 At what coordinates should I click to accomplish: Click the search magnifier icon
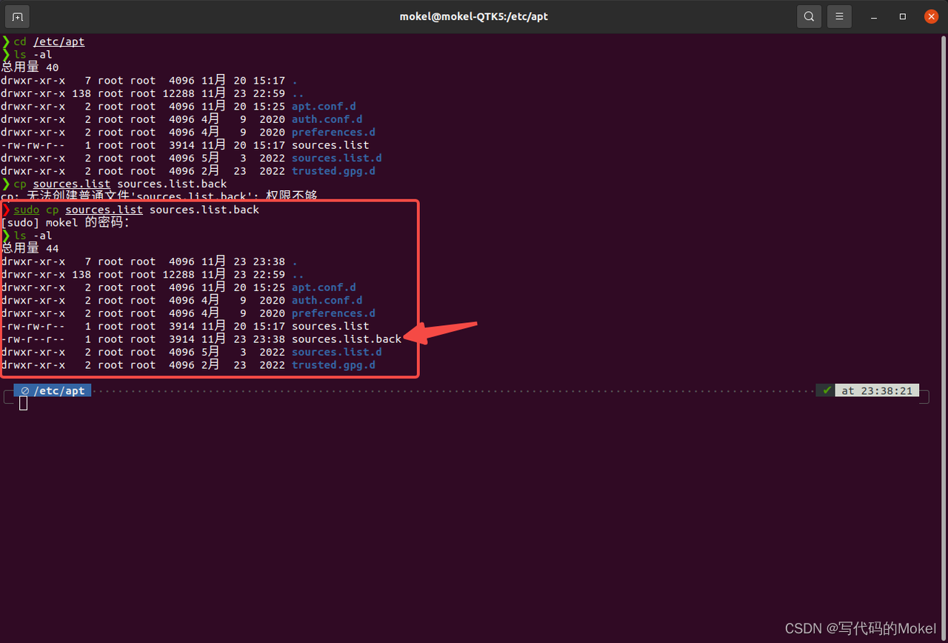tap(809, 16)
